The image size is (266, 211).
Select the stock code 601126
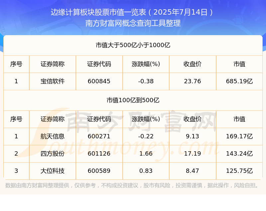tap(99, 154)
